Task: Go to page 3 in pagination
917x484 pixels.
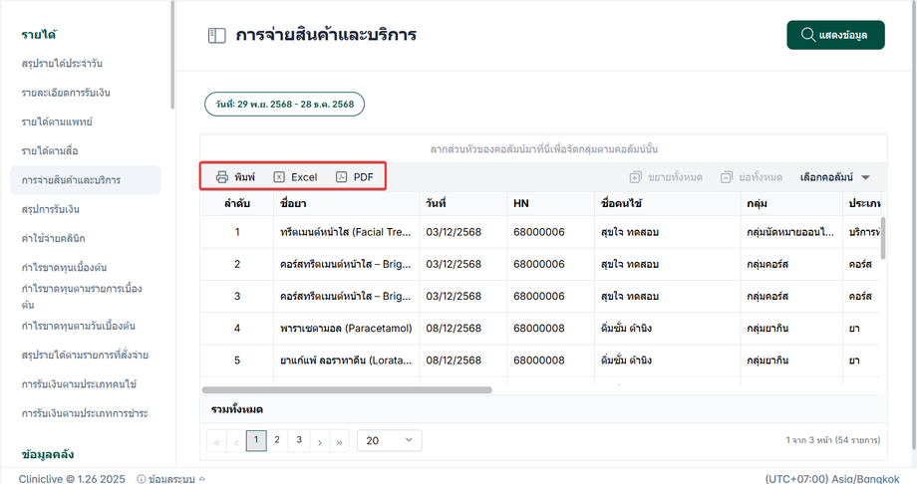Action: 299,440
